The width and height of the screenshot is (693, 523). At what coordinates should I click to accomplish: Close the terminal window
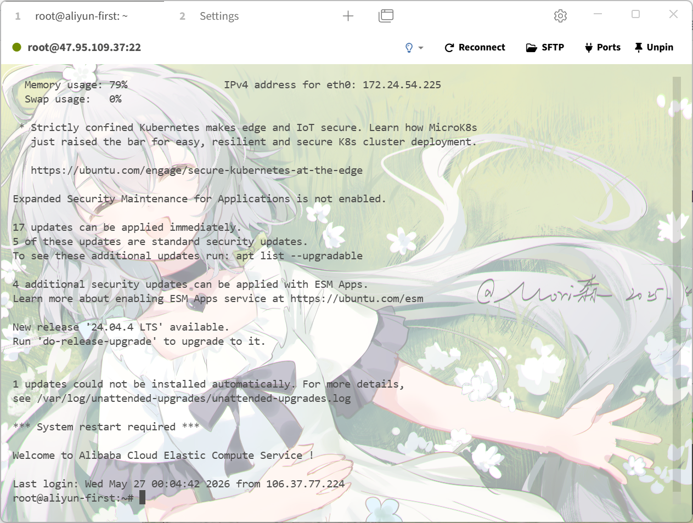673,14
